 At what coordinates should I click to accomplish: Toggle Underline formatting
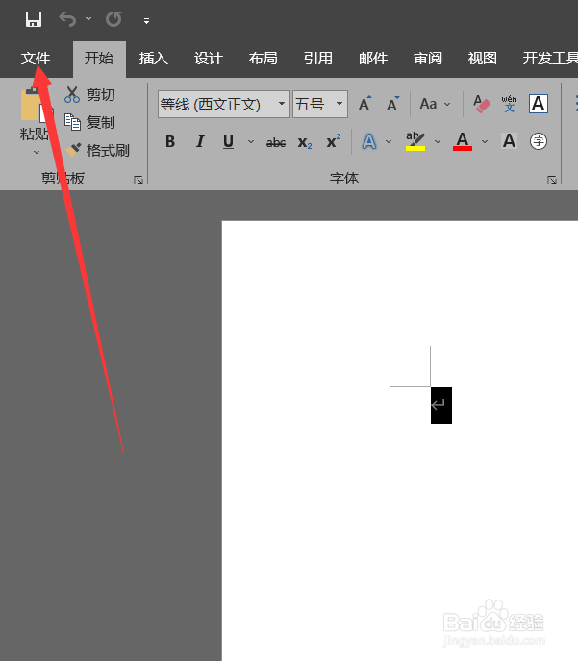tap(228, 141)
